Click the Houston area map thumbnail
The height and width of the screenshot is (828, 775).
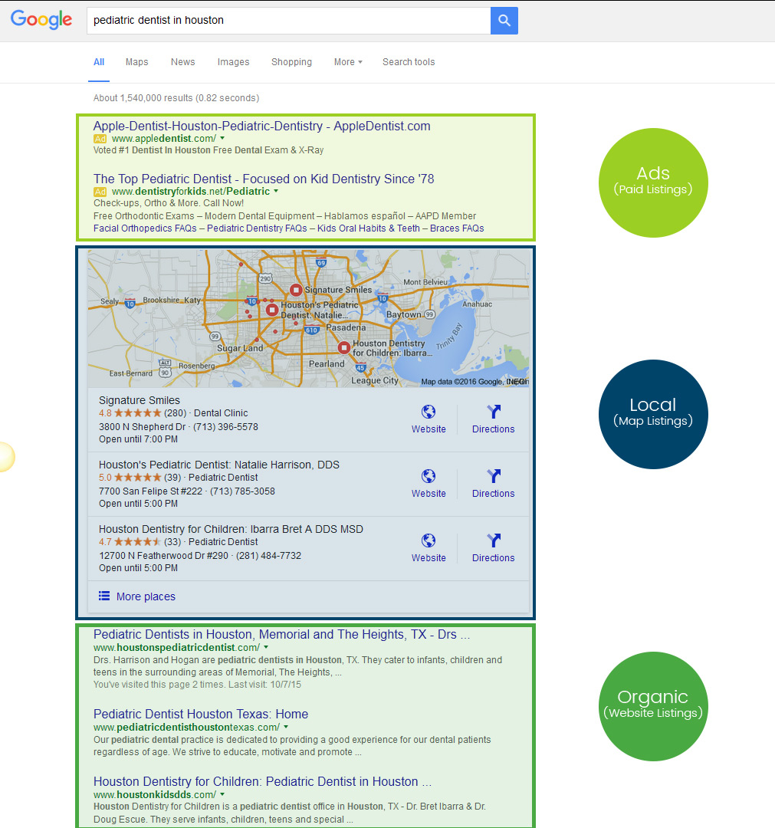[308, 318]
